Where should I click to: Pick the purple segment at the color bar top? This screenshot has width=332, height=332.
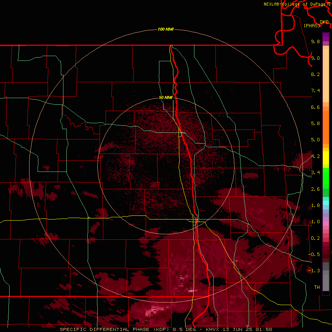click(326, 37)
